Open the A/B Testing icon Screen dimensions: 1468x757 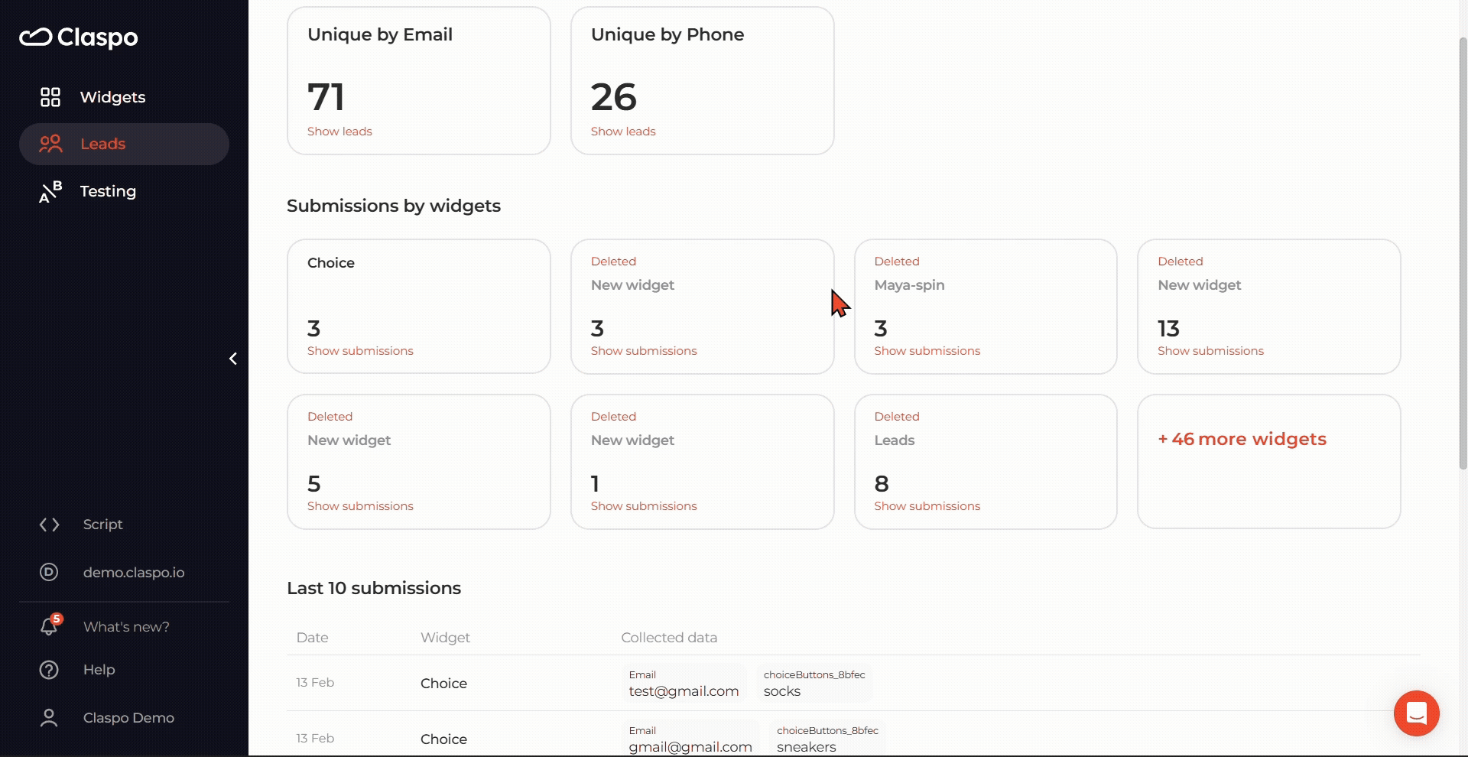(50, 192)
